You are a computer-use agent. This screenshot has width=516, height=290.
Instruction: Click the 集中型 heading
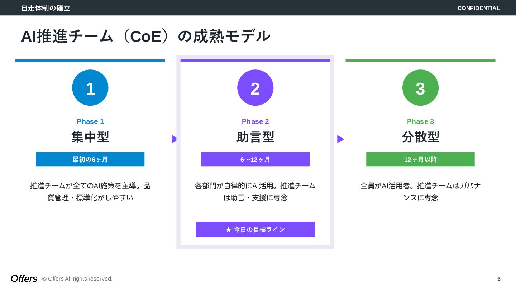(90, 137)
